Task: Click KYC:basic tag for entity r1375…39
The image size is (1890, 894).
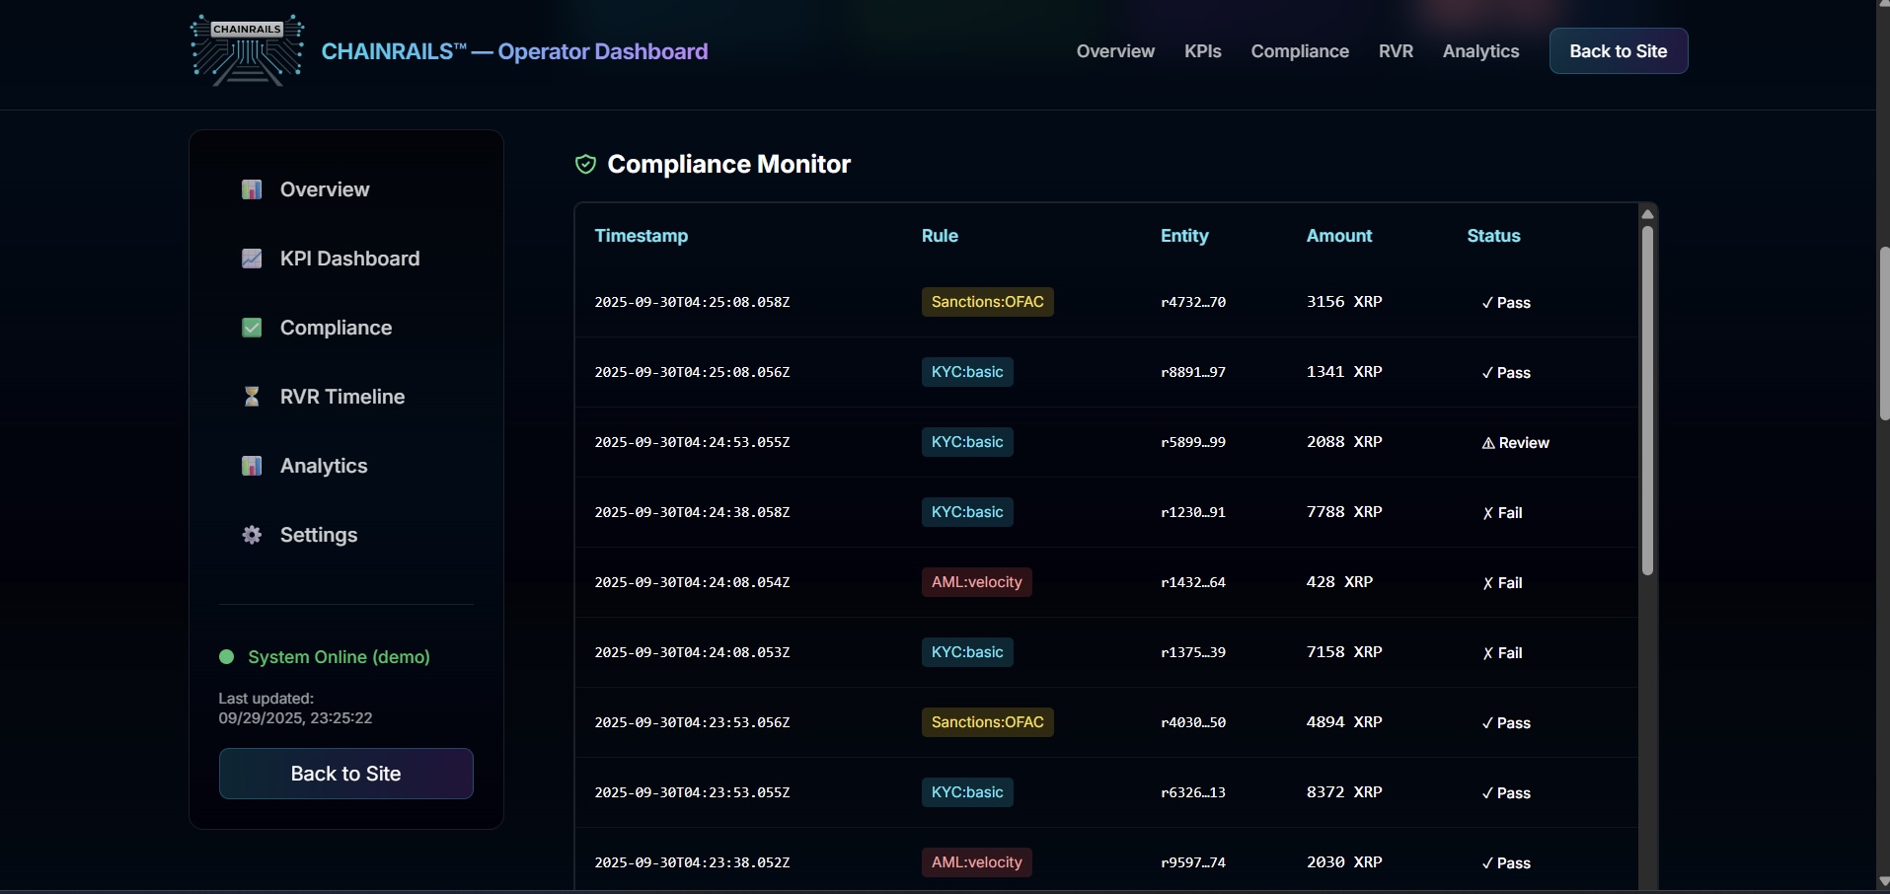Action: [x=967, y=652]
